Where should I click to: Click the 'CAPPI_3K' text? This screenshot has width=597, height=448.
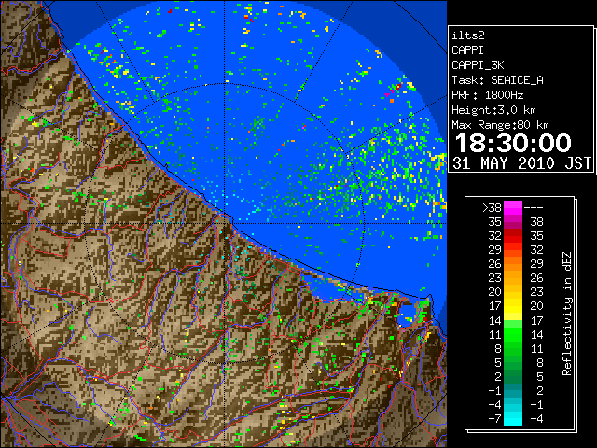tap(478, 65)
